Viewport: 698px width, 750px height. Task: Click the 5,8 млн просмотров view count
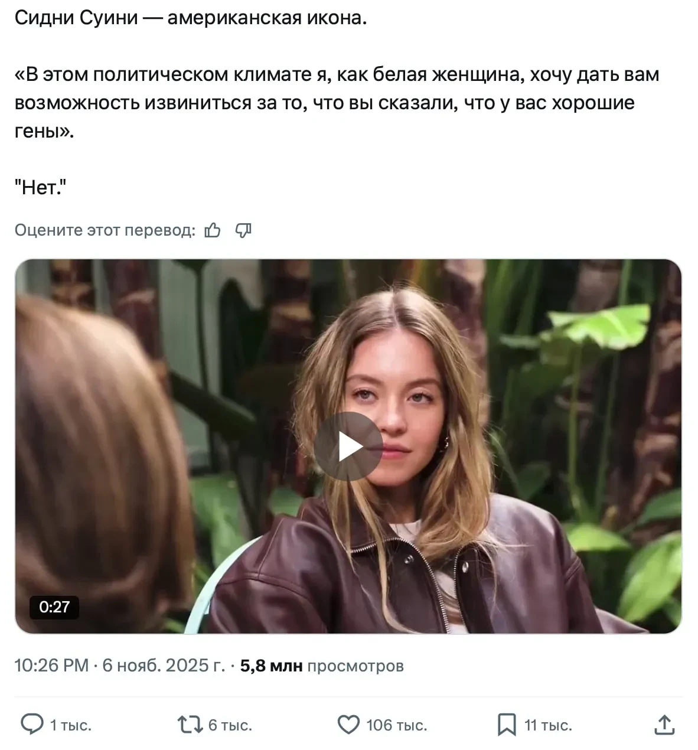pyautogui.click(x=322, y=666)
